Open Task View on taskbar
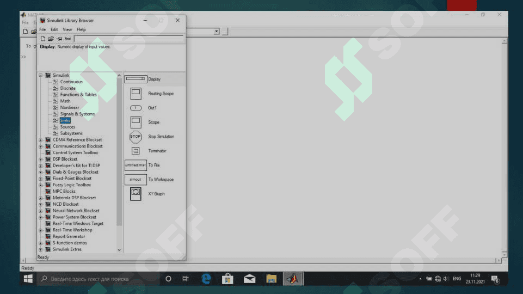The height and width of the screenshot is (294, 523). (186, 279)
